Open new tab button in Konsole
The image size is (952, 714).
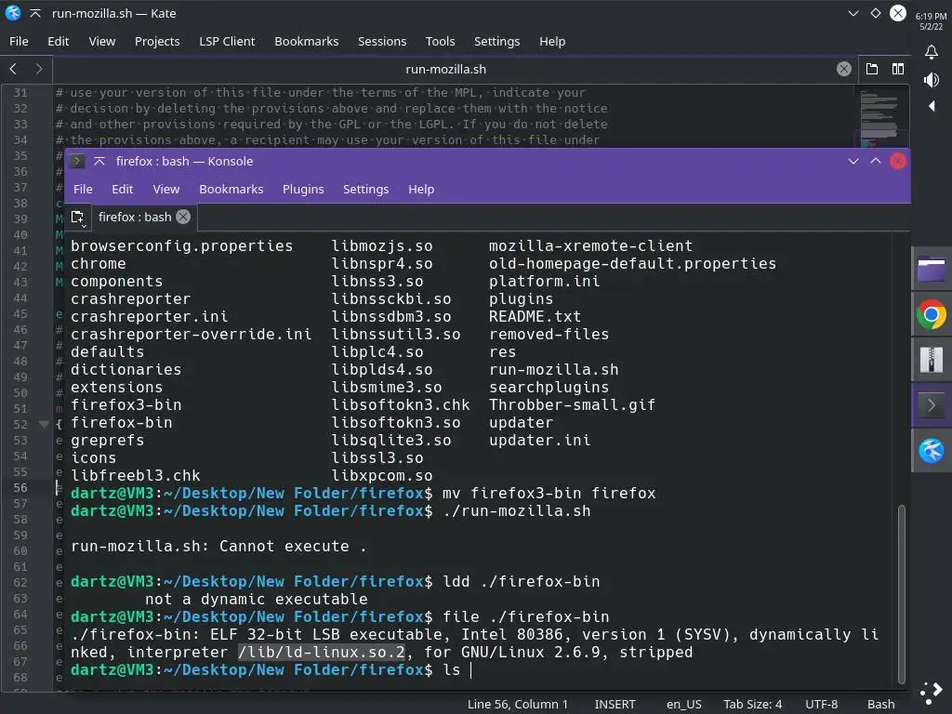coord(78,218)
